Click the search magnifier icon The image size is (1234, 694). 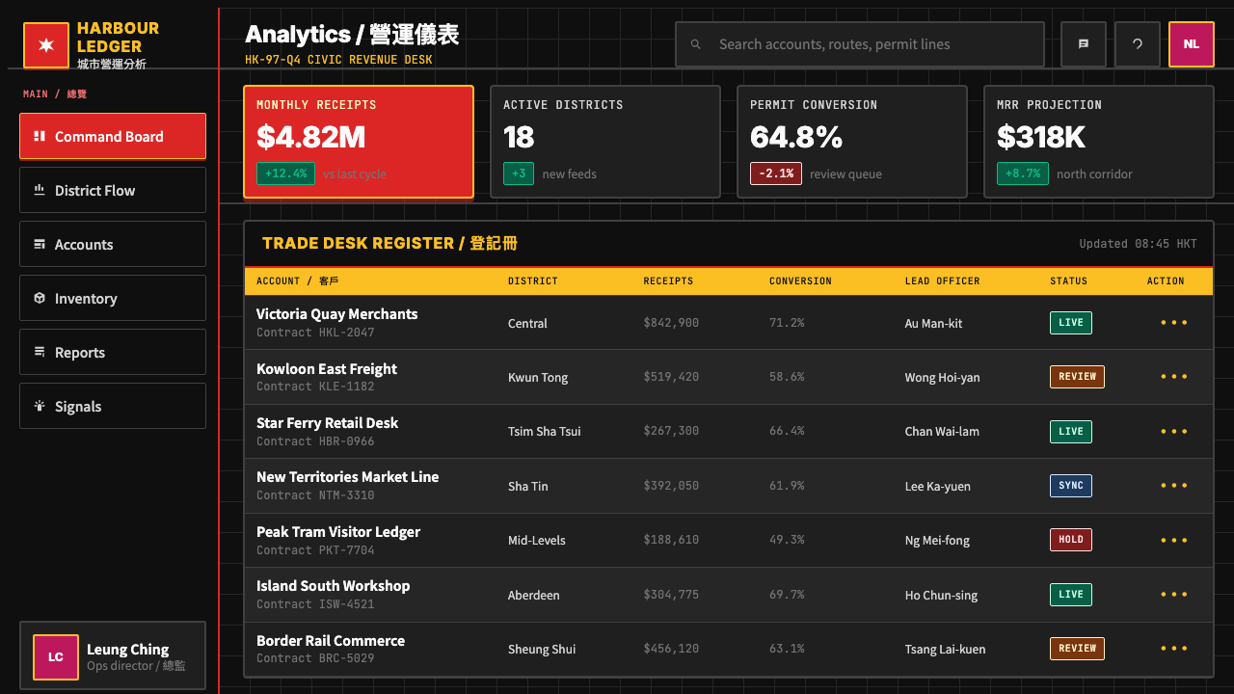pos(695,44)
